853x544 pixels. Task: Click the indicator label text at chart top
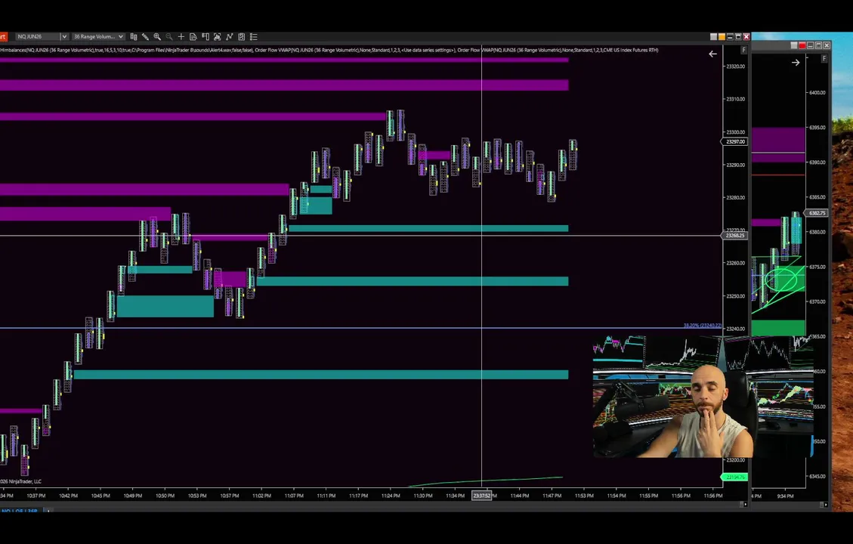coord(329,50)
